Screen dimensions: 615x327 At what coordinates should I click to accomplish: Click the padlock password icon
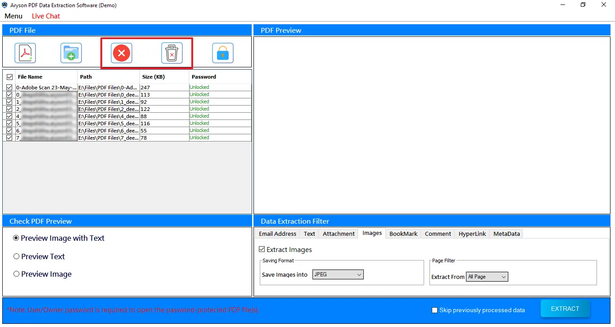[223, 53]
